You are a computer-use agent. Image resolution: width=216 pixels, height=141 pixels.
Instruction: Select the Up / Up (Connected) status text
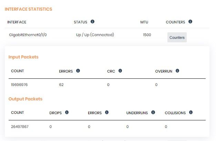pos(95,35)
